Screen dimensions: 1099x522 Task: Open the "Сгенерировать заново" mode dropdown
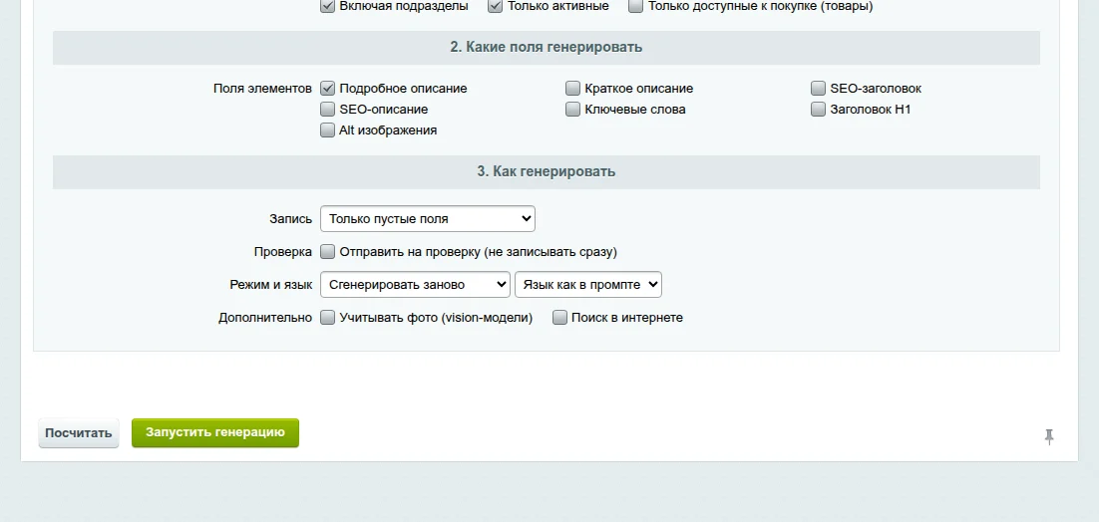pyautogui.click(x=415, y=285)
